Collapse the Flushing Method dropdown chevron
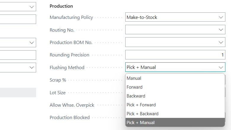231x130 pixels. (221, 67)
